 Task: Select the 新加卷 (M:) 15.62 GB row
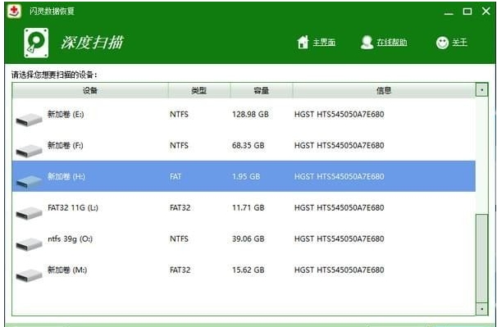point(244,270)
